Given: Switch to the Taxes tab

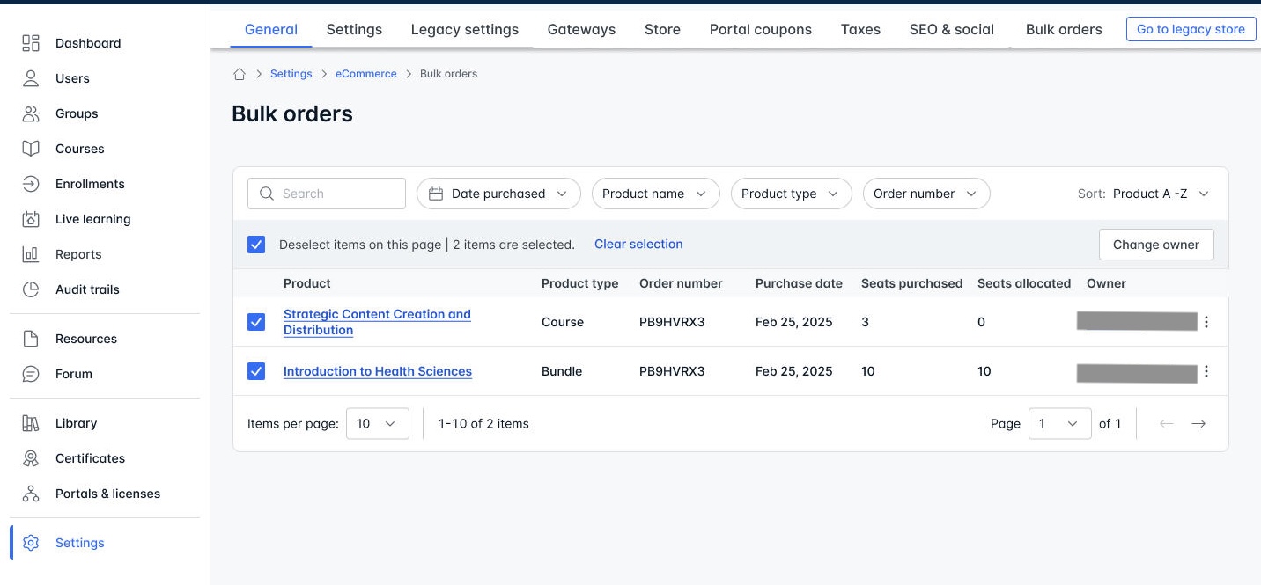Looking at the screenshot, I should [860, 29].
